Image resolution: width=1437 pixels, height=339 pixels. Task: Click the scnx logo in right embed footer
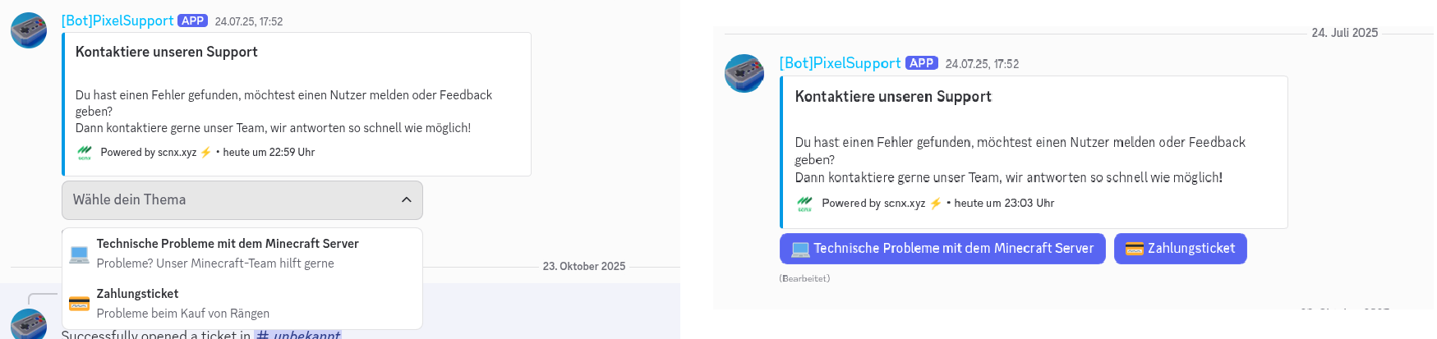804,204
